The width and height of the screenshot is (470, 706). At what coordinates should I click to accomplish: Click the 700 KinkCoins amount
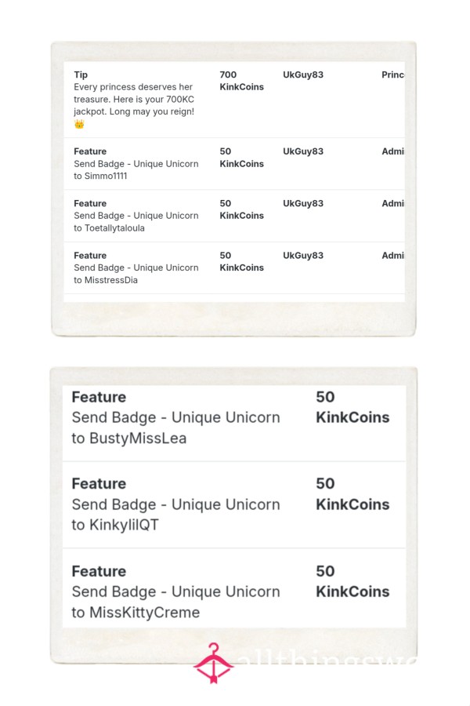coord(241,81)
